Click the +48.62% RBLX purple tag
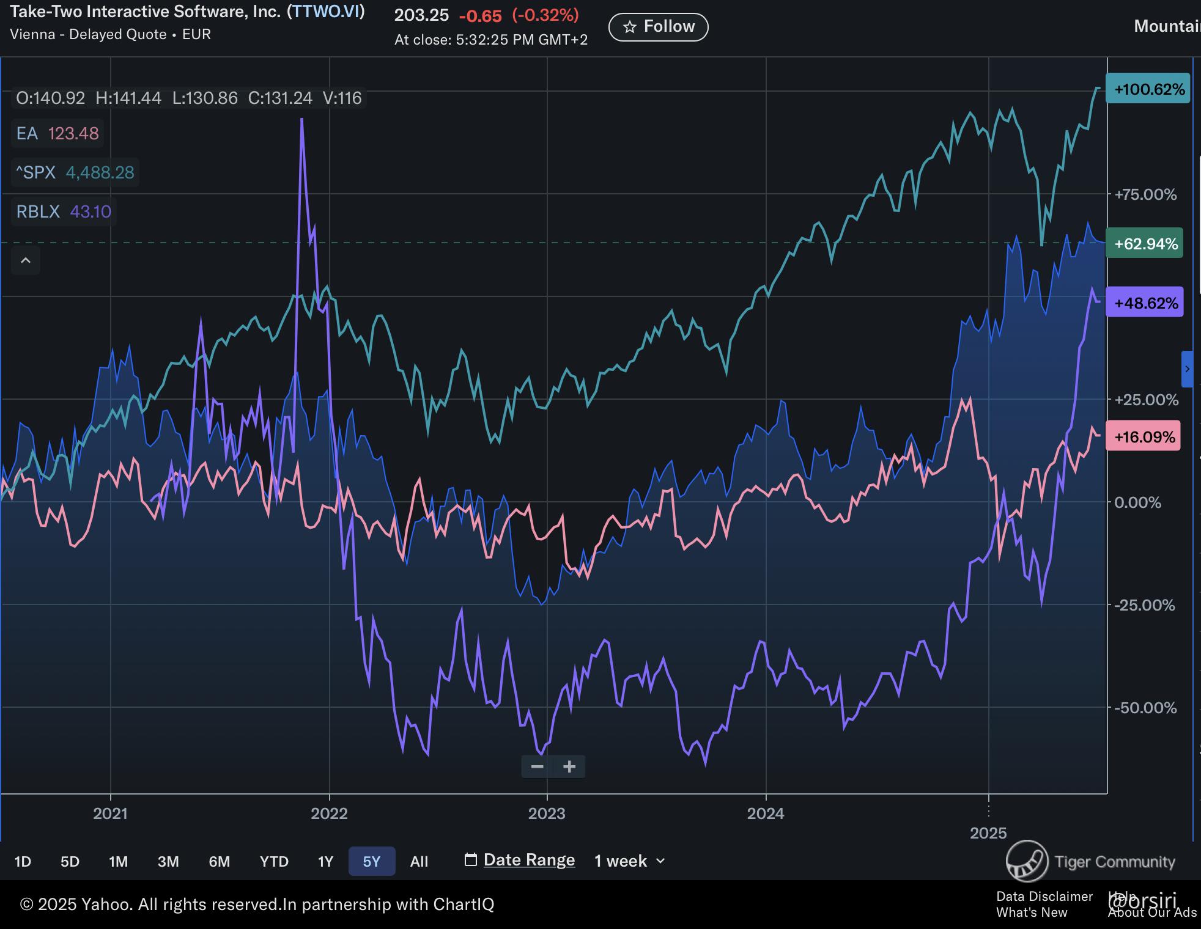The width and height of the screenshot is (1201, 929). click(1145, 303)
